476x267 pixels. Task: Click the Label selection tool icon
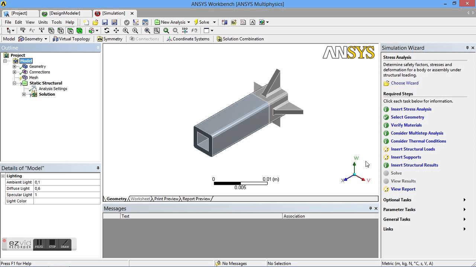point(23,30)
